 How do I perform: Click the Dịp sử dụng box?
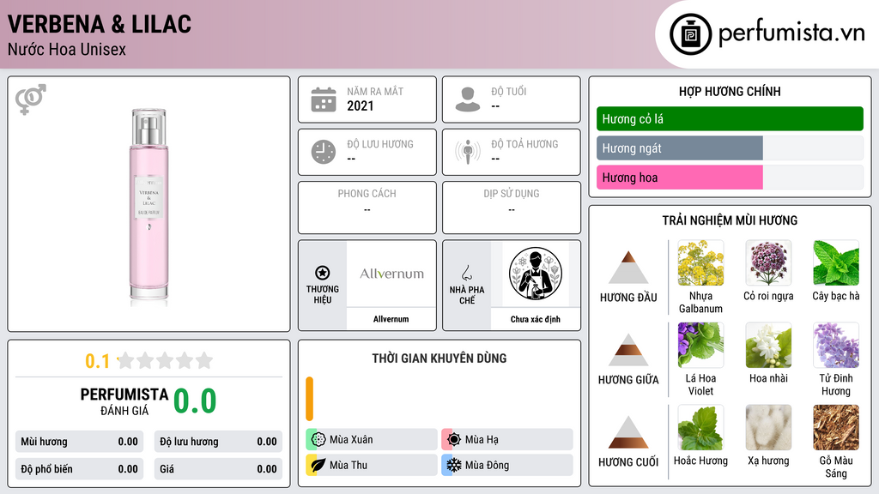[x=512, y=208]
